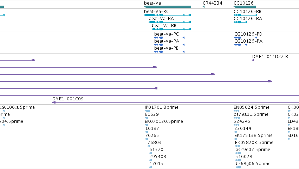
Task: Select the EN05024.5prime EST label
Action: pos(252,107)
